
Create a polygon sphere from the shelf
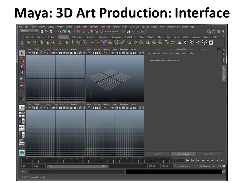(x=29, y=42)
